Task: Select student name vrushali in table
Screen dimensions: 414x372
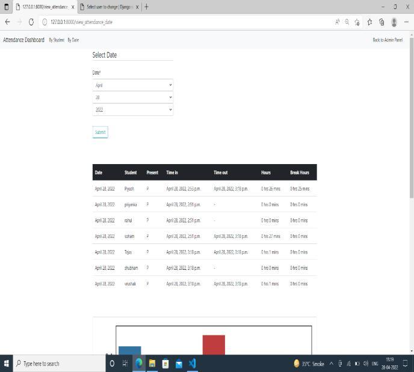Action: pyautogui.click(x=130, y=284)
